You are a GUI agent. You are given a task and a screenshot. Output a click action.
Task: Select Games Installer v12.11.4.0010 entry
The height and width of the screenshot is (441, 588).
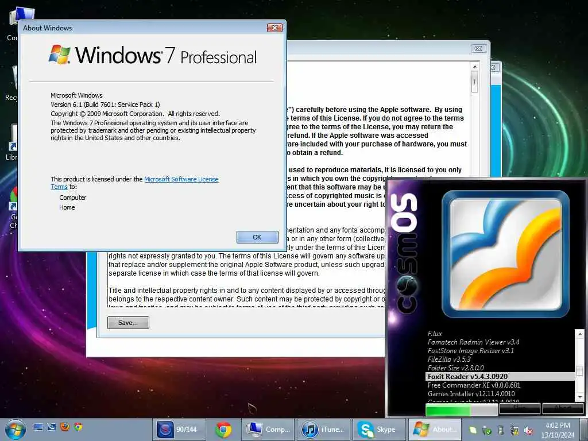click(x=471, y=394)
